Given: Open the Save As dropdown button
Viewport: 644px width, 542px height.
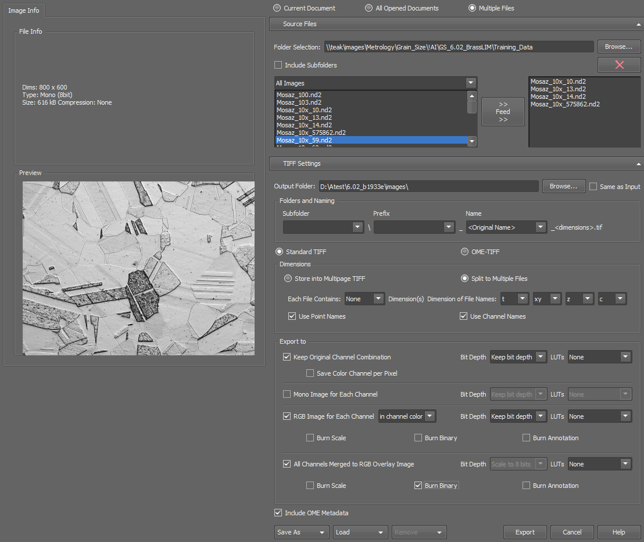Looking at the screenshot, I should pos(302,532).
